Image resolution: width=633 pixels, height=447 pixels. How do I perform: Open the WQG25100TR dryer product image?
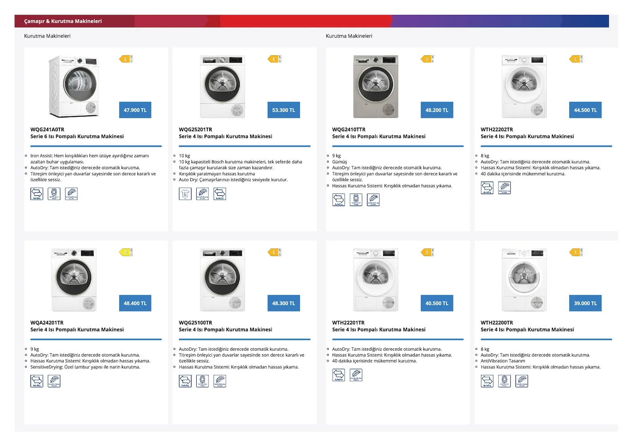tap(222, 280)
